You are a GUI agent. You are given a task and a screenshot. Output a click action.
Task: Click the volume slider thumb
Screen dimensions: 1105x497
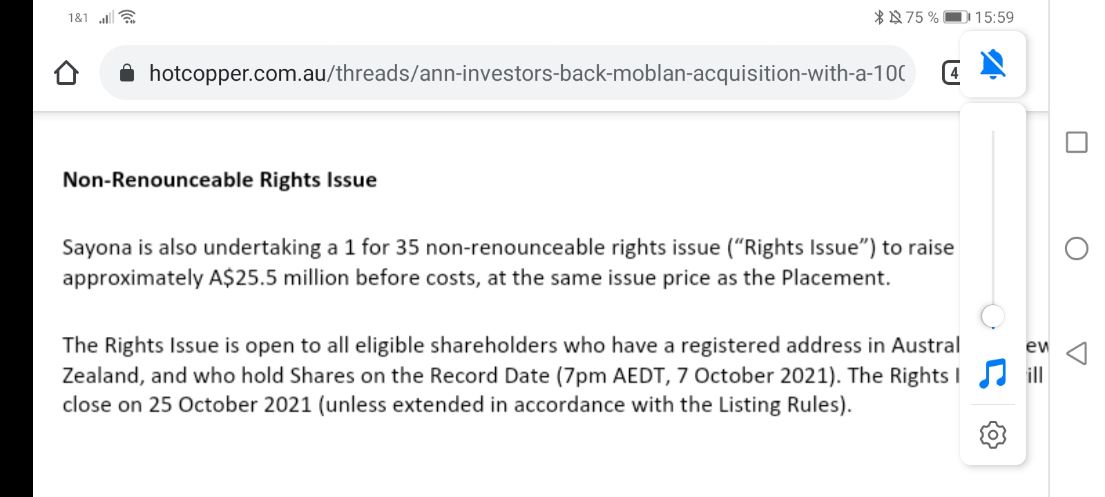click(993, 316)
